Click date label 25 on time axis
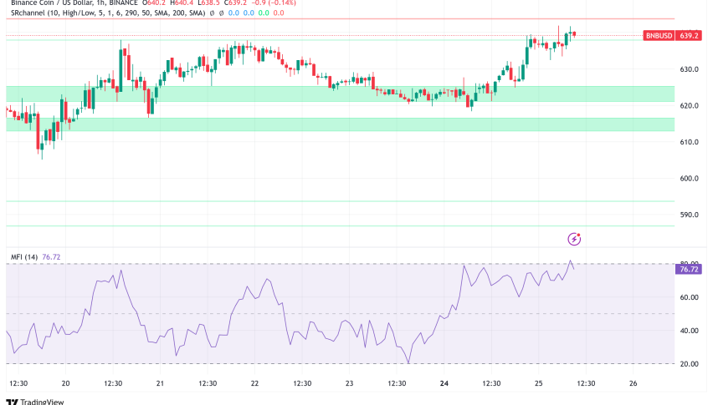 pyautogui.click(x=538, y=383)
